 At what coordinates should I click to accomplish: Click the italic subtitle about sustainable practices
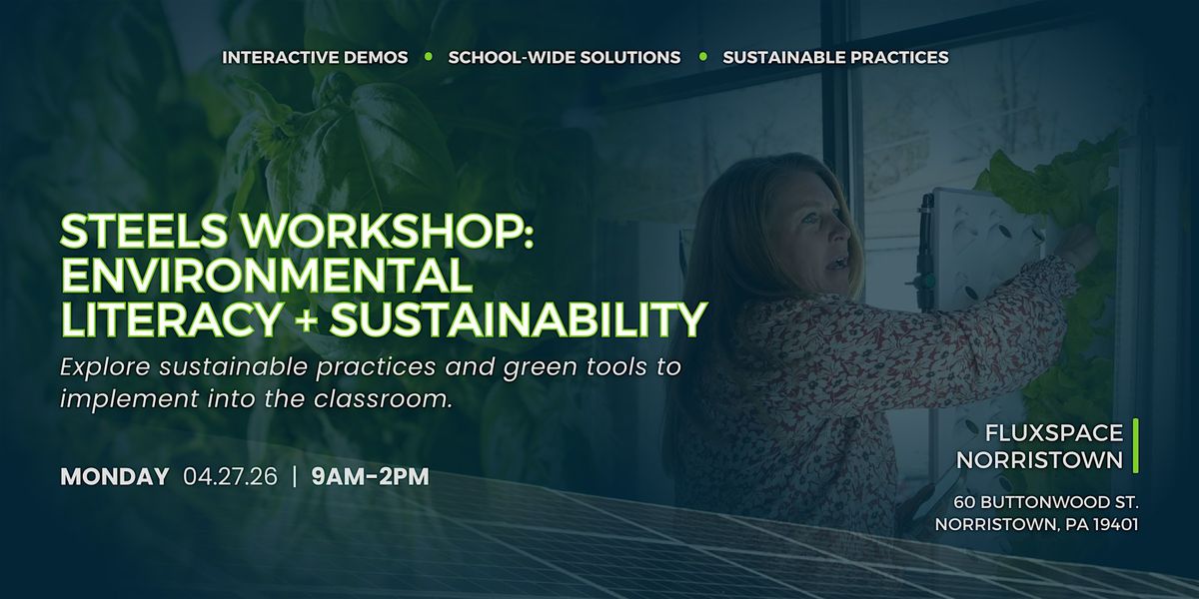pyautogui.click(x=370, y=380)
